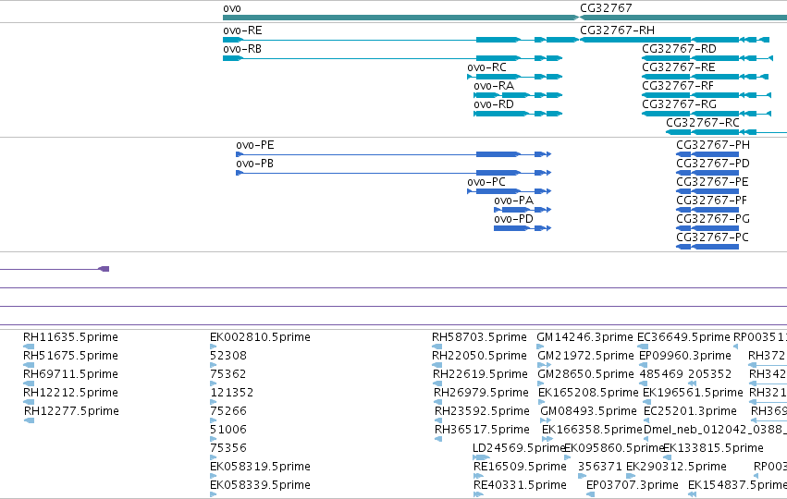Screen dimensions: 787x499
Task: Click the ovo-PA protein label
Action: point(513,201)
